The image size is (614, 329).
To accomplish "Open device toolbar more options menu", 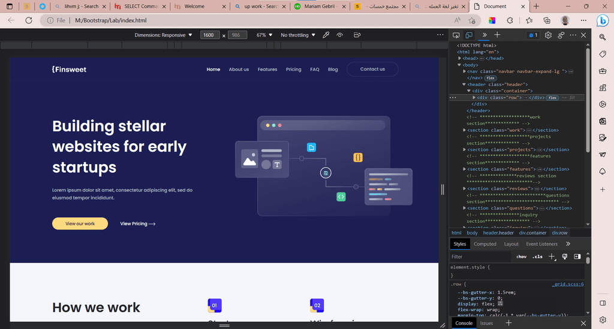I will [440, 35].
